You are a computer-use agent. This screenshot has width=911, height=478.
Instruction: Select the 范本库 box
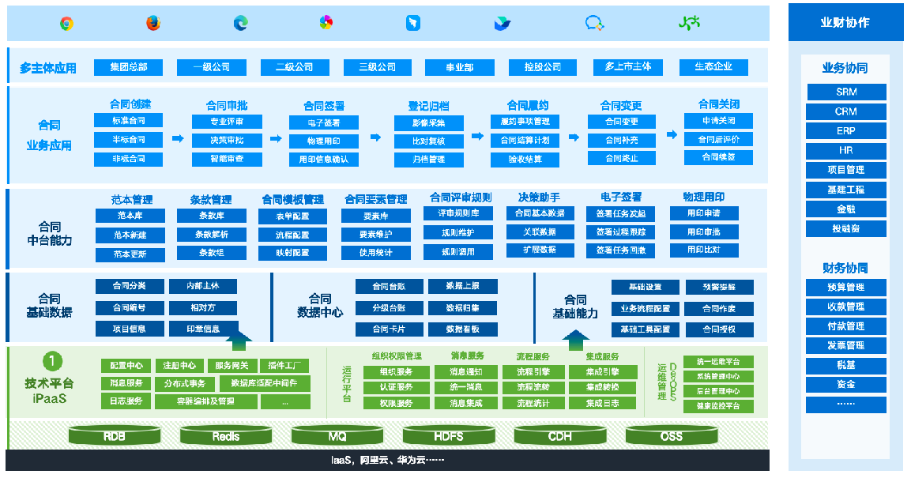tap(130, 216)
